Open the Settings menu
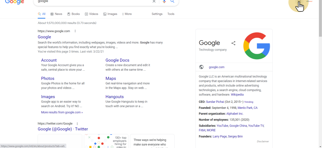The width and height of the screenshot is (322, 148). [157, 14]
